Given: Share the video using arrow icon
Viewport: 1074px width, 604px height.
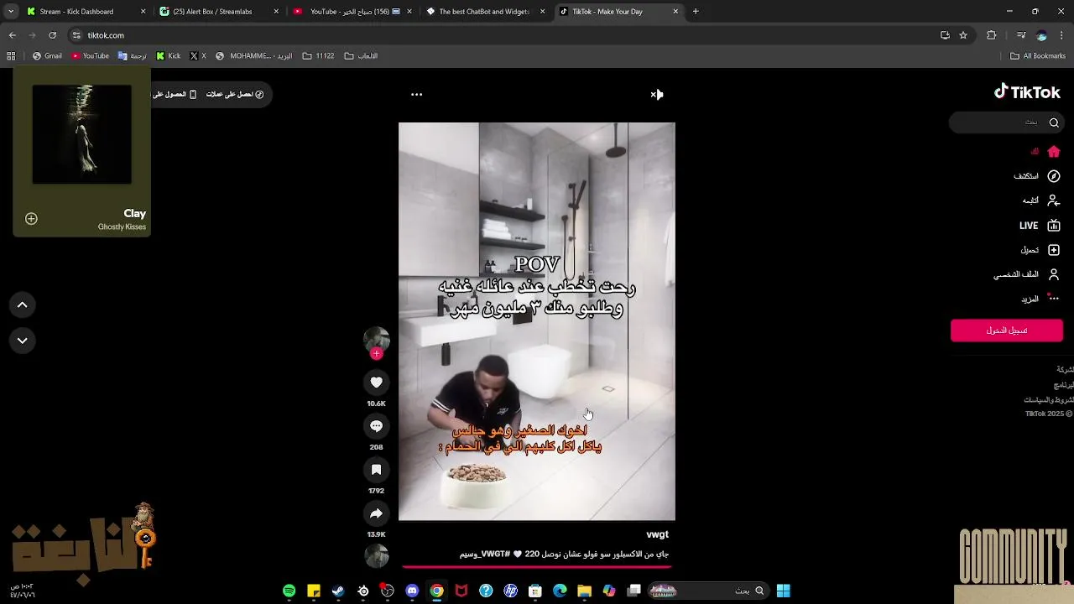Looking at the screenshot, I should click(x=376, y=513).
